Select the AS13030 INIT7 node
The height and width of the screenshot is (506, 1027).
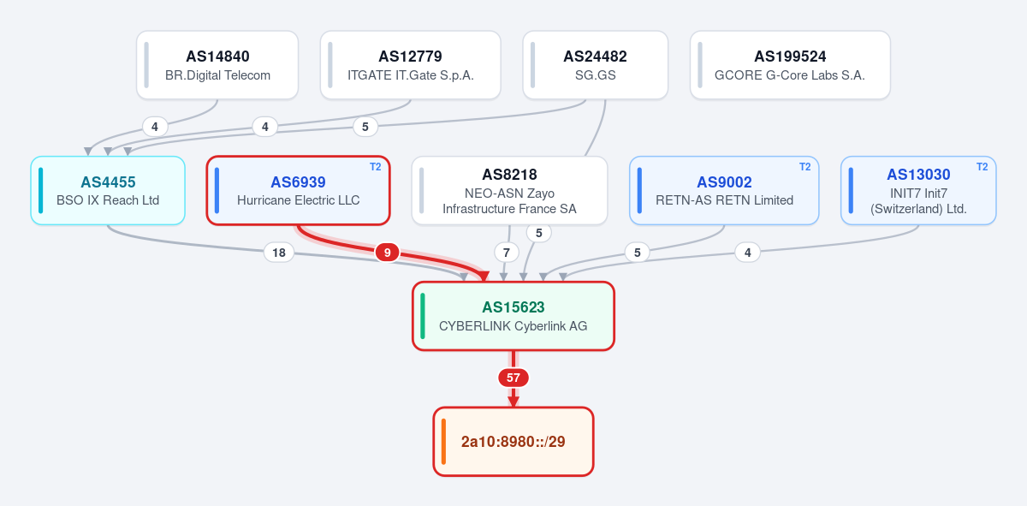click(918, 191)
